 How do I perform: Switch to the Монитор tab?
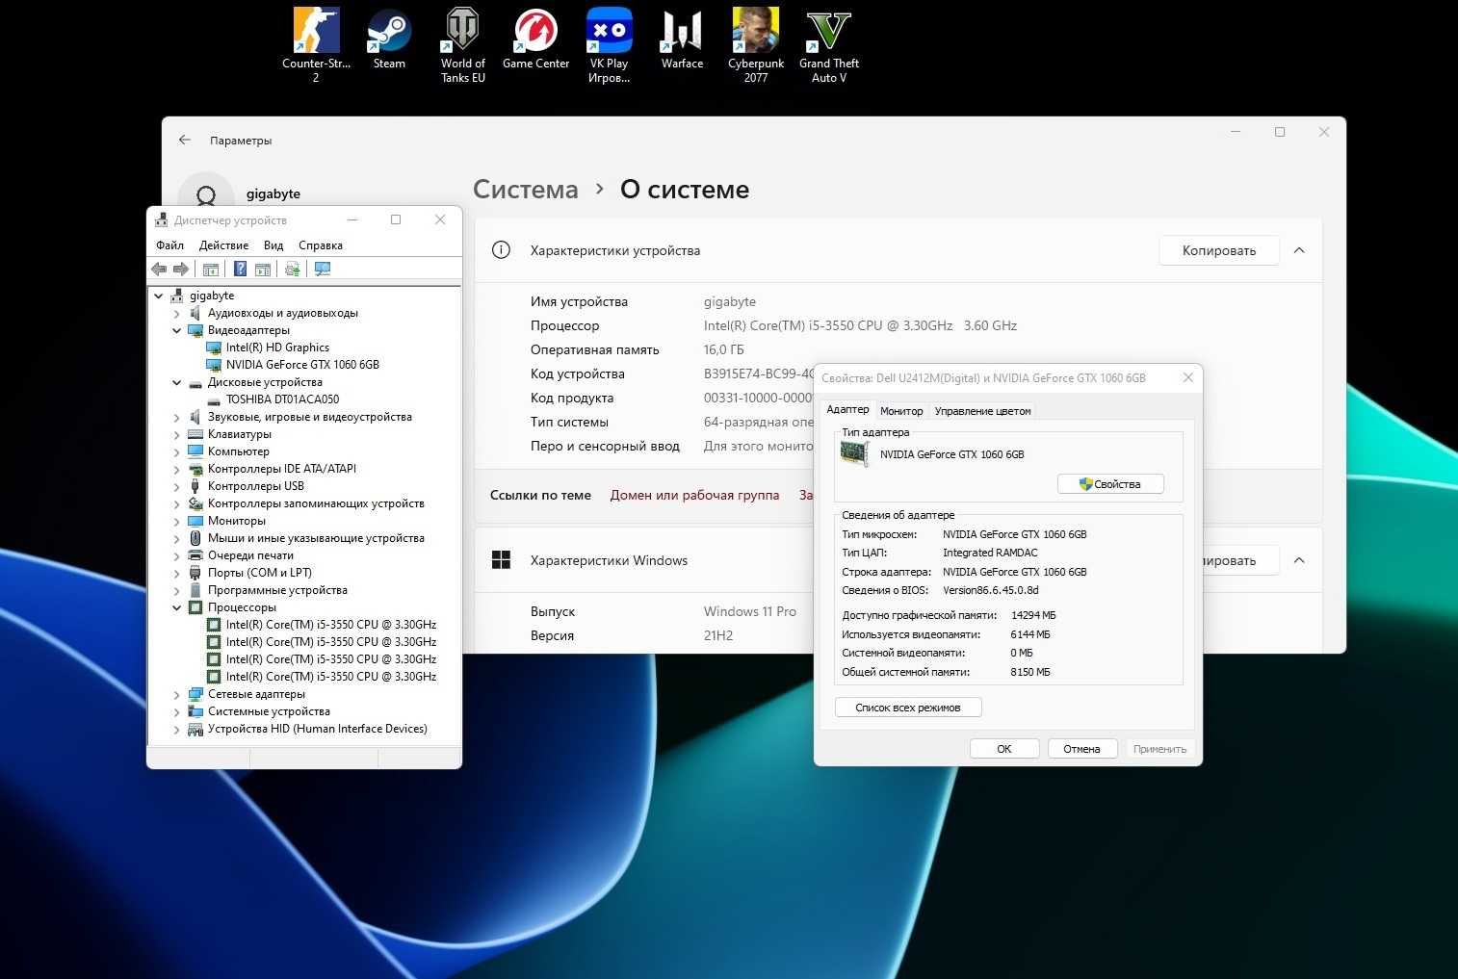tap(901, 411)
